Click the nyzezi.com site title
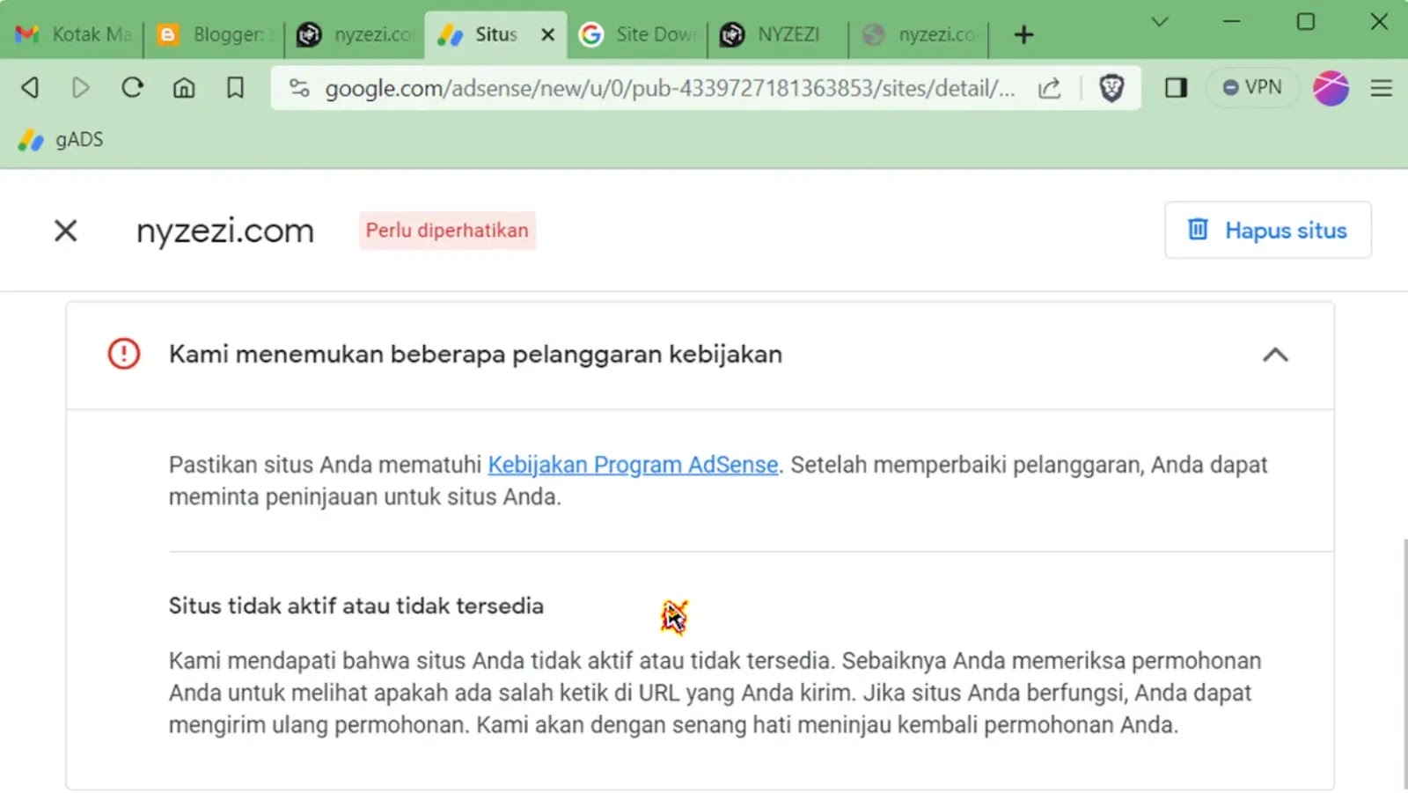Screen dimensions: 1408x793 [225, 231]
